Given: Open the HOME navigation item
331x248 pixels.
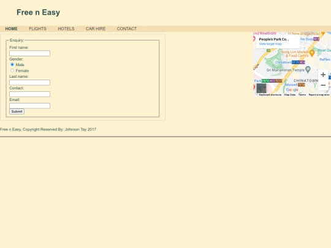Looking at the screenshot, I should click(x=11, y=29).
